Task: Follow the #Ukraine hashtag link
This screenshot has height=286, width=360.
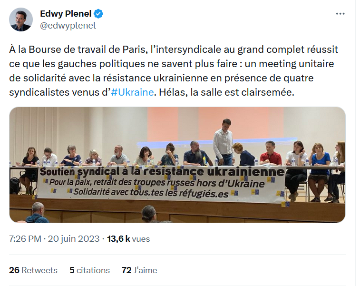Action: [x=132, y=92]
